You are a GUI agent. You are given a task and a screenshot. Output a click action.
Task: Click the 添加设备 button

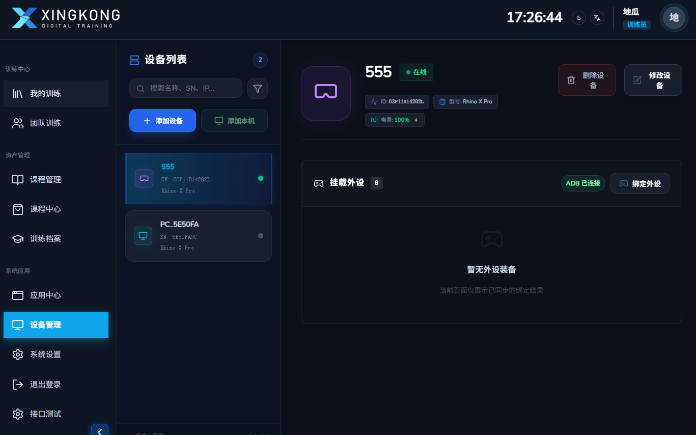click(162, 121)
